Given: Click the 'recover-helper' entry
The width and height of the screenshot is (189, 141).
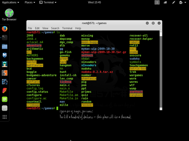Looking at the screenshot, I should (141, 39).
